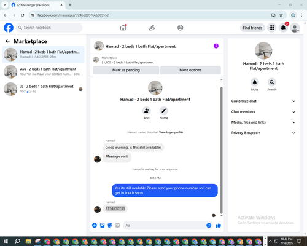Click the phone number message 3154550731
The width and height of the screenshot is (307, 246).
[115, 208]
